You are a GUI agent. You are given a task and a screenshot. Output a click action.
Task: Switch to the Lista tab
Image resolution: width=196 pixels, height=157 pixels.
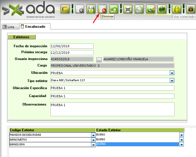(9, 27)
